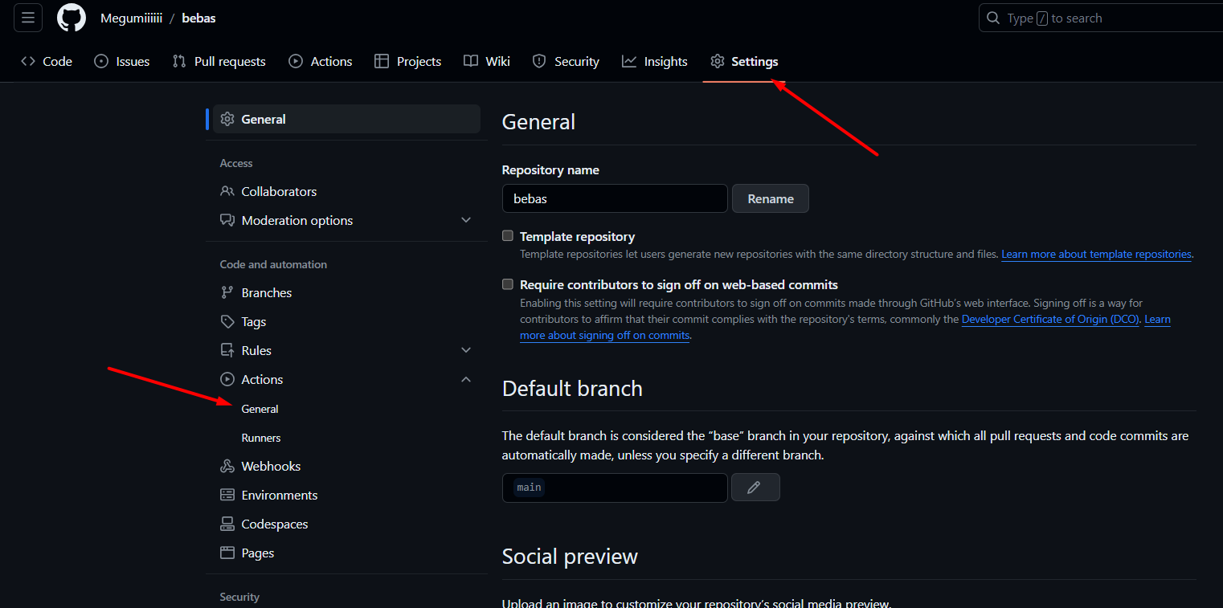Click the Rename button
Viewport: 1223px width, 608px height.
pos(770,199)
